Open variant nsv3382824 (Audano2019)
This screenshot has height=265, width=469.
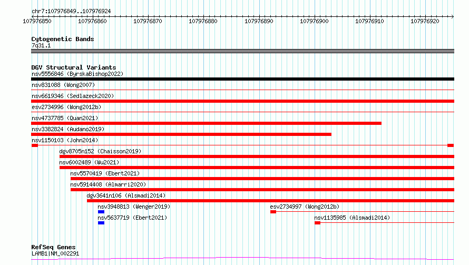click(68, 129)
